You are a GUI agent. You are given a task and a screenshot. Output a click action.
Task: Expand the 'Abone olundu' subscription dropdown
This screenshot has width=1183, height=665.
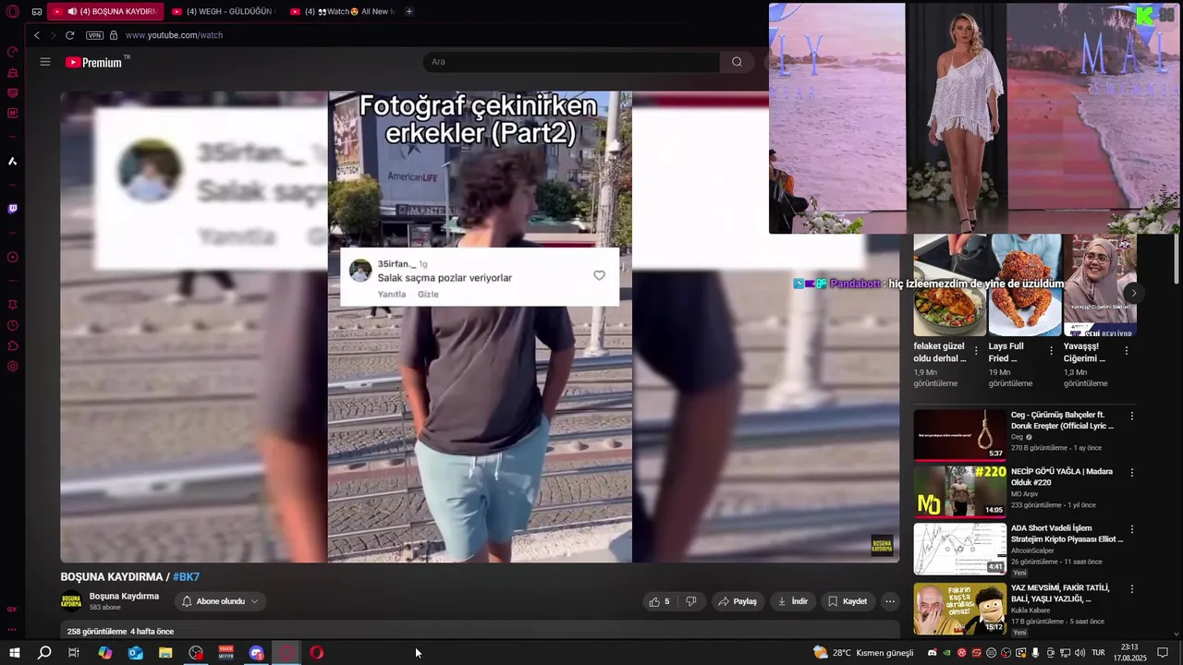(x=220, y=601)
